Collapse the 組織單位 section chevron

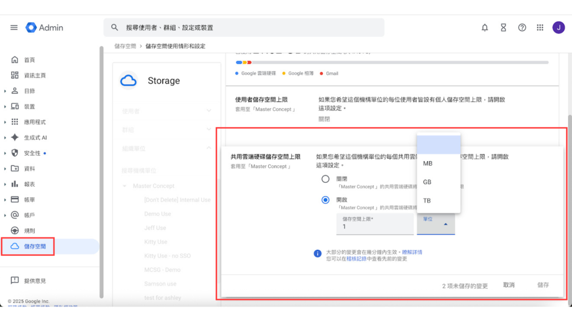pyautogui.click(x=209, y=148)
